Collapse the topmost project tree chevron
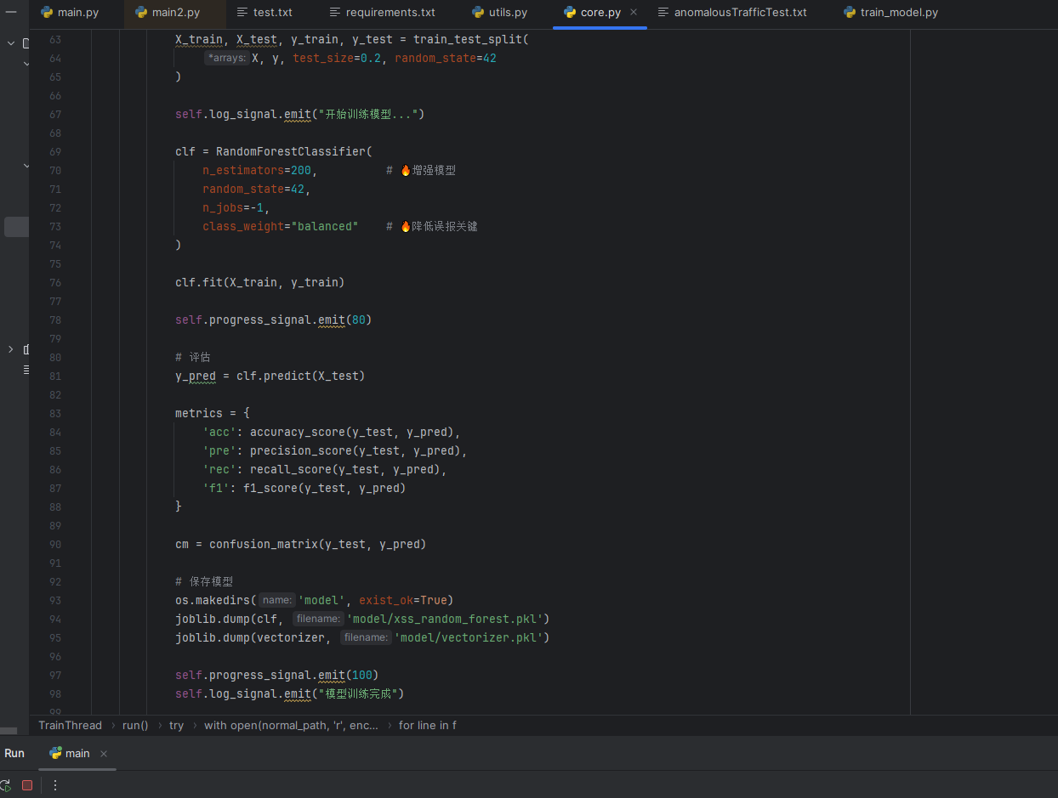The image size is (1058, 798). 10,42
